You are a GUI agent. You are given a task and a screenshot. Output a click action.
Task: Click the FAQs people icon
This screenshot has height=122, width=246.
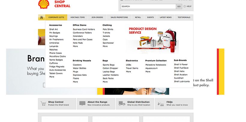(x=161, y=104)
